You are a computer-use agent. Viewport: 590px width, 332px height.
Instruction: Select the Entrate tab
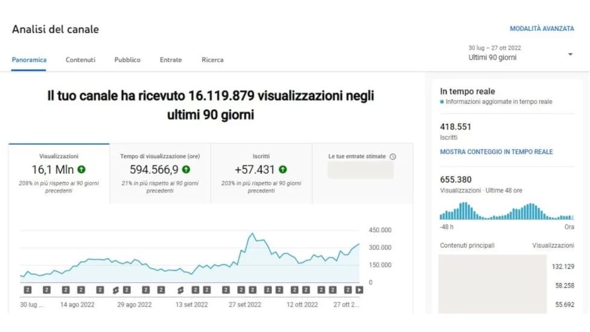(x=171, y=60)
